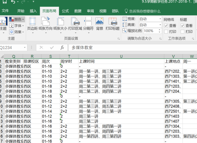Click the formula bar cancel X icon
Screen dimensions: 197x143
(x=41, y=48)
